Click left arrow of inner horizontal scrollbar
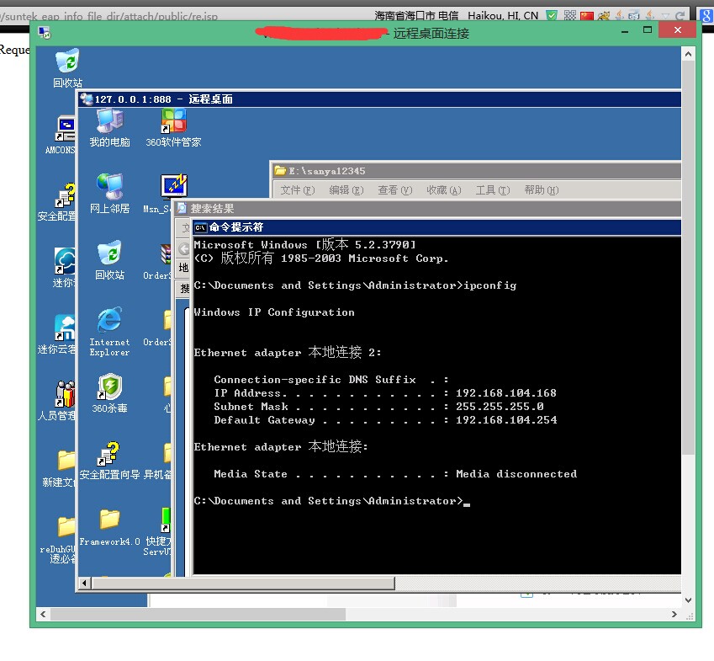 coord(85,583)
